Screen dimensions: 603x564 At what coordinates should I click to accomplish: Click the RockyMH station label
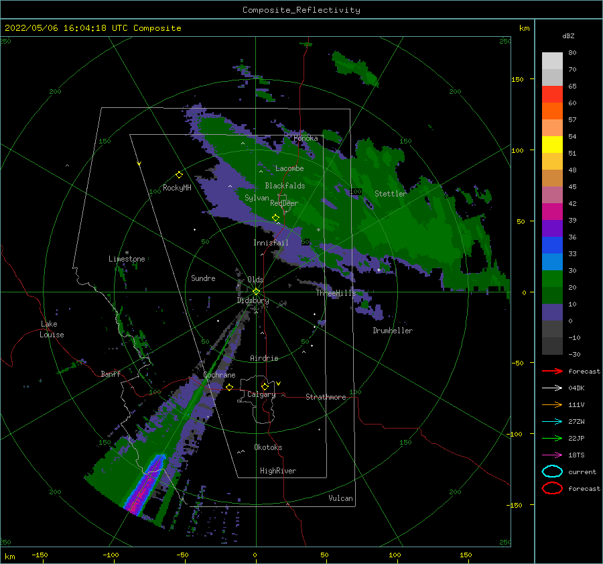pos(177,188)
